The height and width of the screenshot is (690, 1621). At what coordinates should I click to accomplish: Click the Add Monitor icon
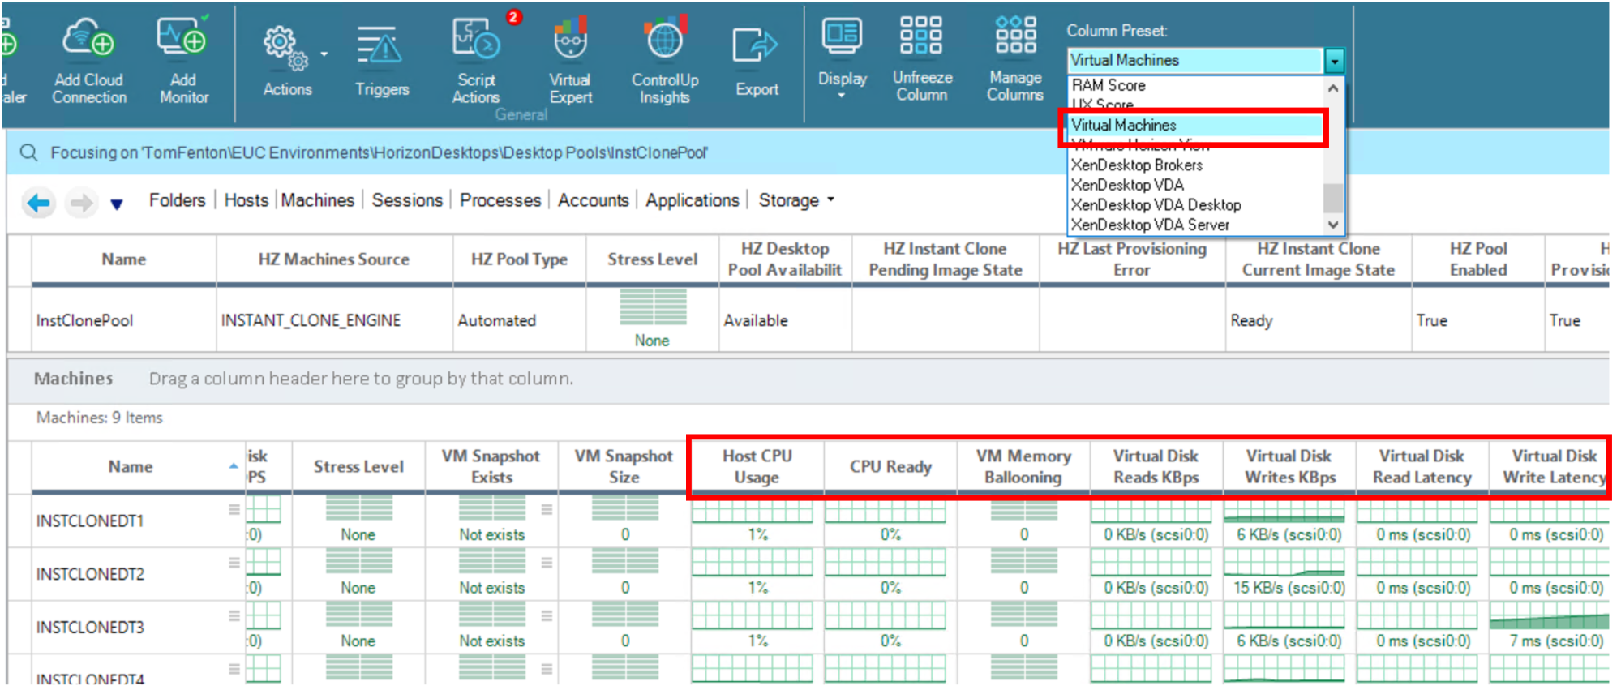[x=182, y=36]
